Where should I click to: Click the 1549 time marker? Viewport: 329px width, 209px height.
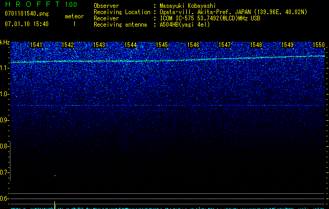point(287,45)
